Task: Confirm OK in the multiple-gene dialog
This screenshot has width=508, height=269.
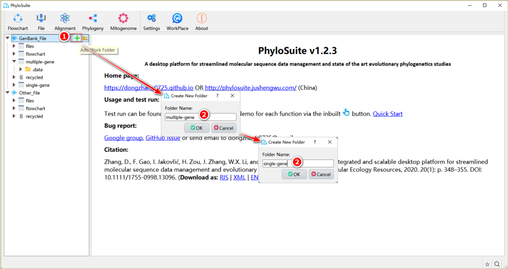Action: click(197, 128)
